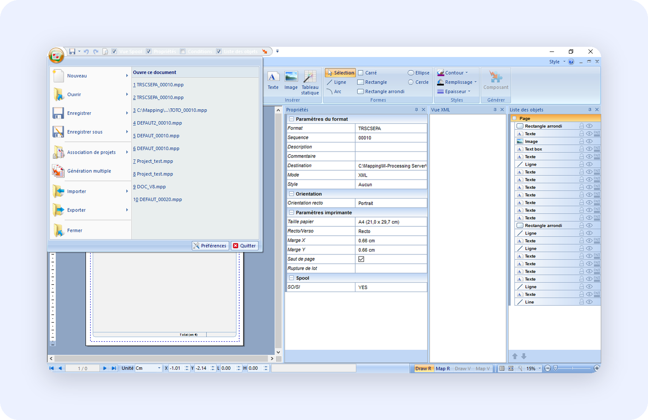Screen dimensions: 648x420
Task: Toggle the Vue Spool checkbox
Action: tap(114, 51)
